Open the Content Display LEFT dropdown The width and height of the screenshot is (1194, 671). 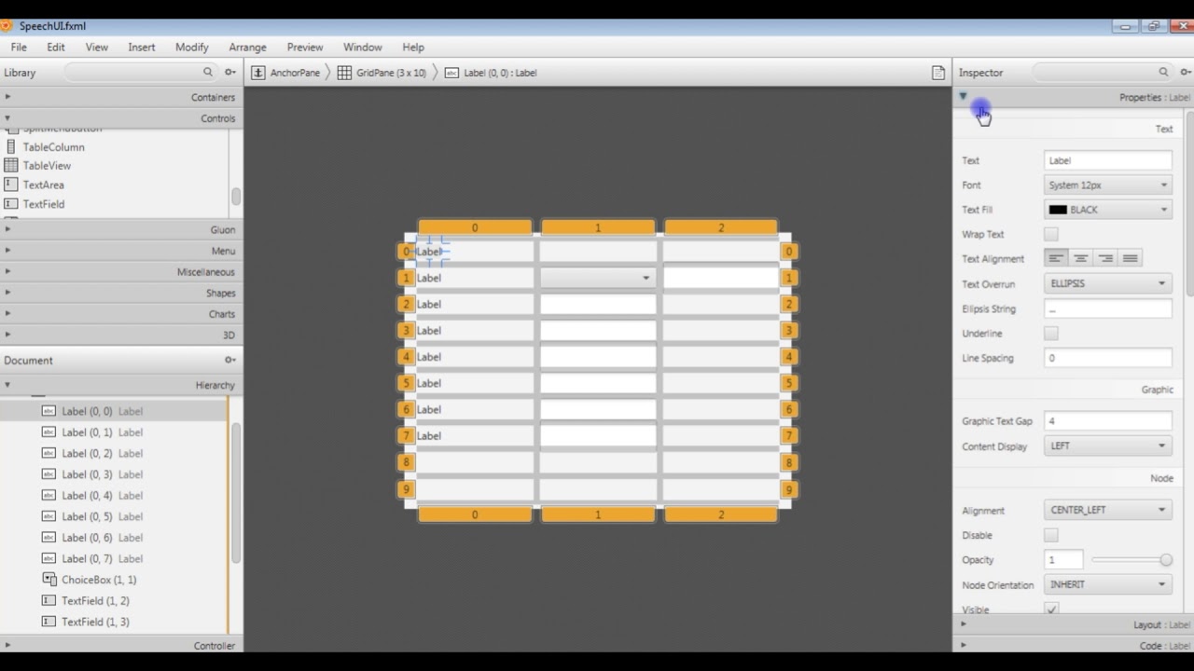[1107, 445]
